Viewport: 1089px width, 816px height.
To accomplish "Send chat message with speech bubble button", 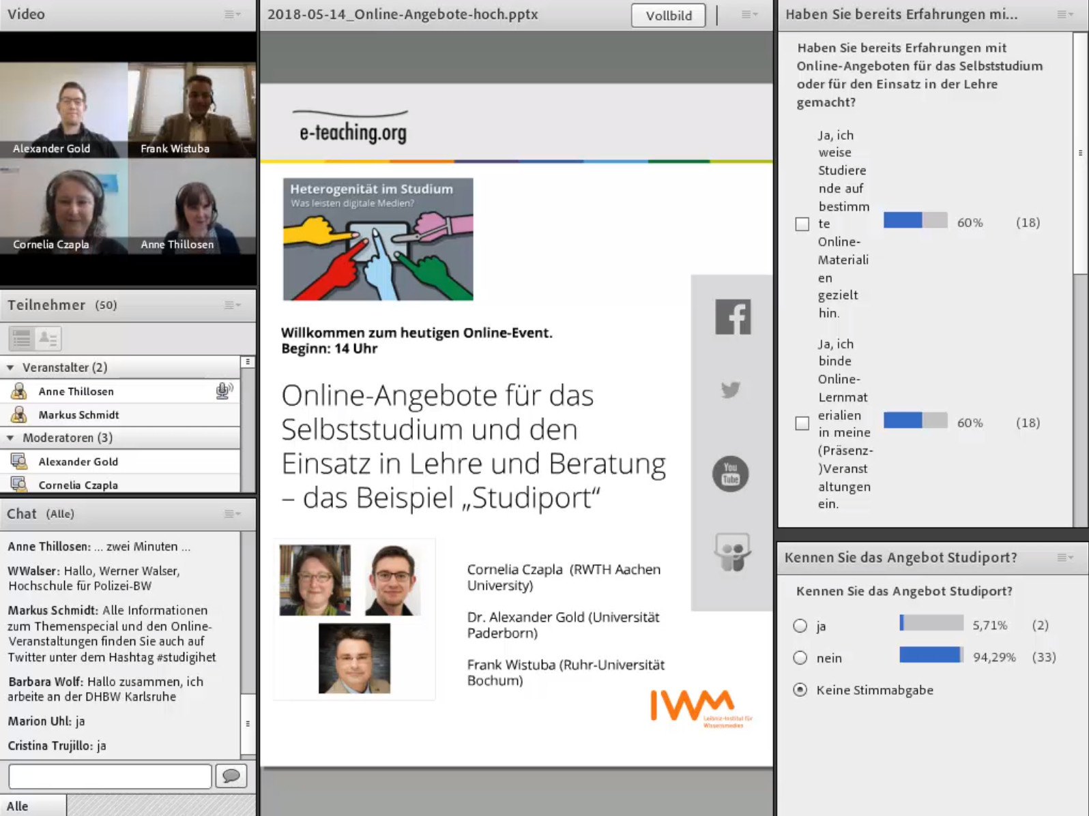I will 231,776.
